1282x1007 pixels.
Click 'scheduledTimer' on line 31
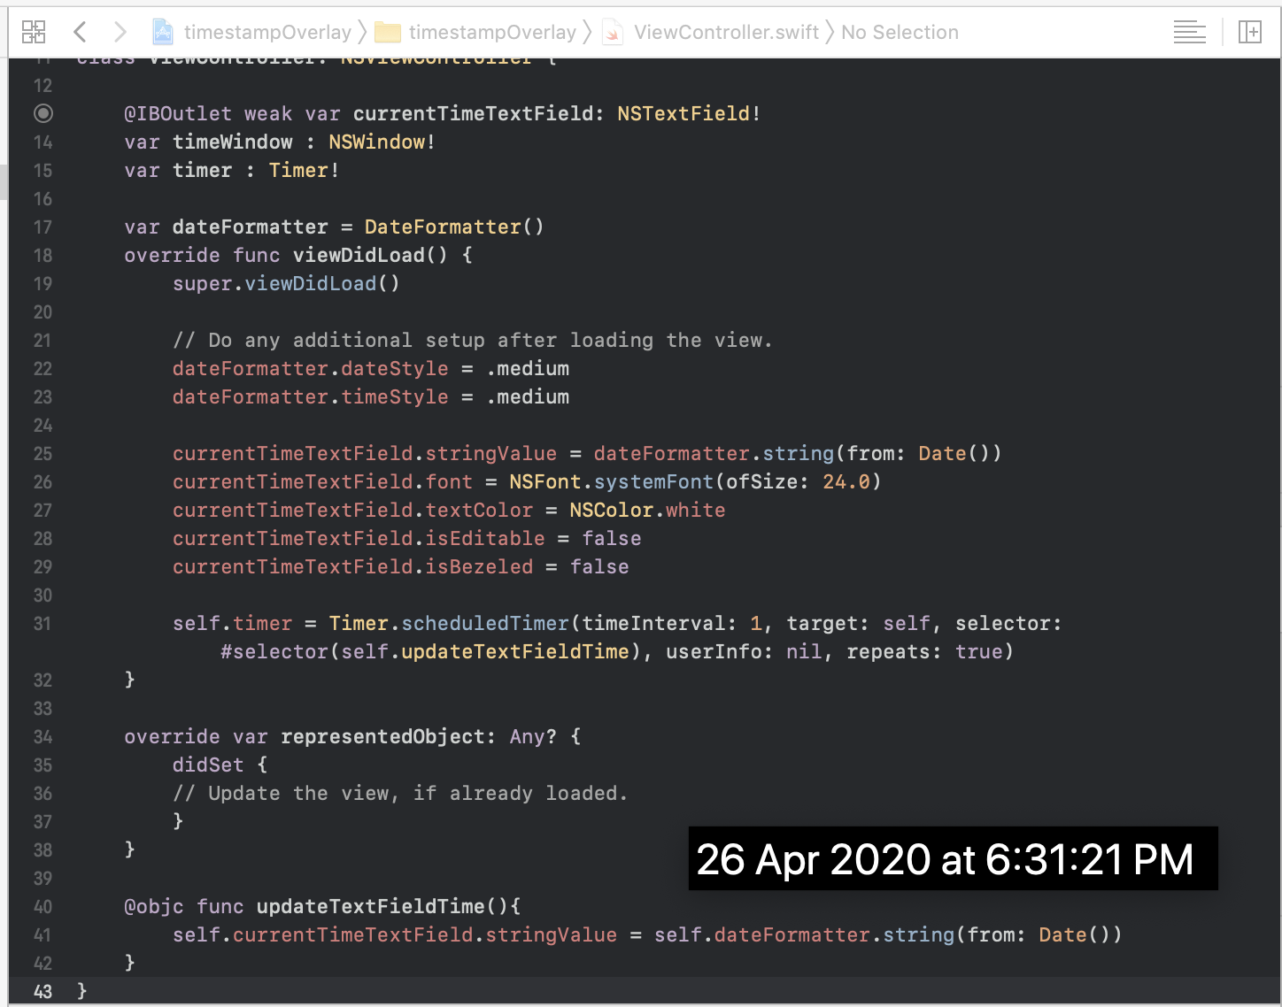pos(485,623)
